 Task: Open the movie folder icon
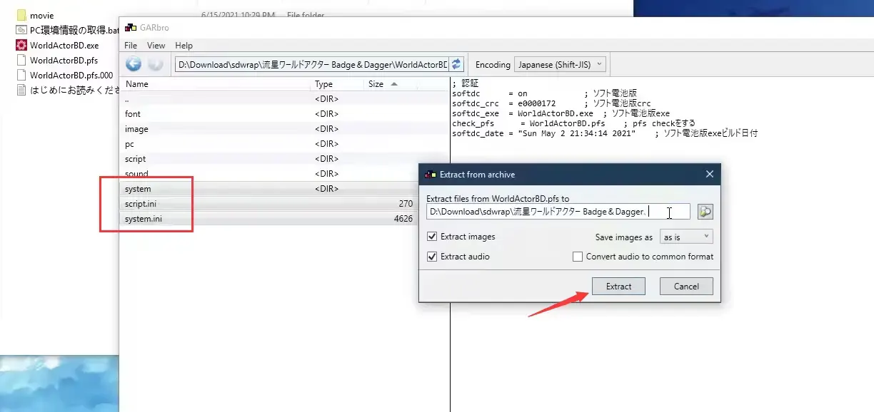click(x=21, y=15)
